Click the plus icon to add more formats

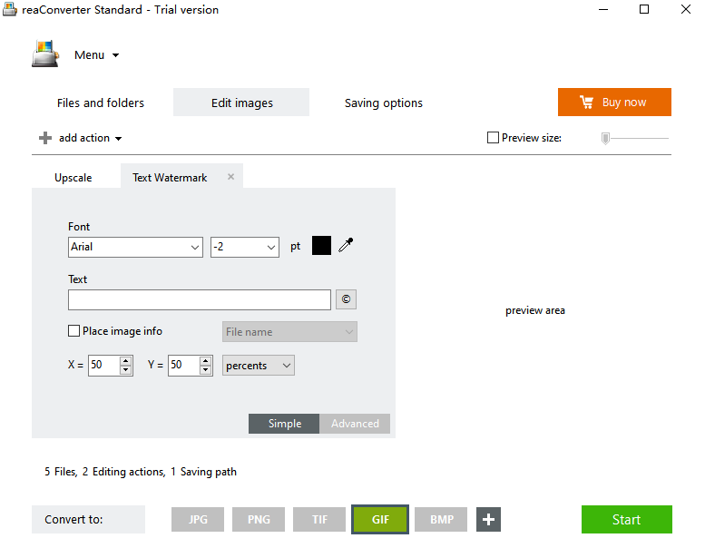[x=488, y=520]
